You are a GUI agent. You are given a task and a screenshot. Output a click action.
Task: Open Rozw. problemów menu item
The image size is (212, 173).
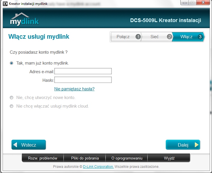click(43, 158)
